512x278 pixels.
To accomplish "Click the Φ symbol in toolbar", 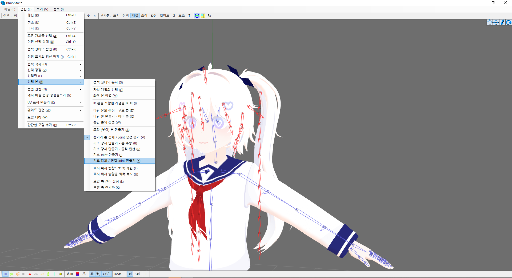I will [x=89, y=16].
